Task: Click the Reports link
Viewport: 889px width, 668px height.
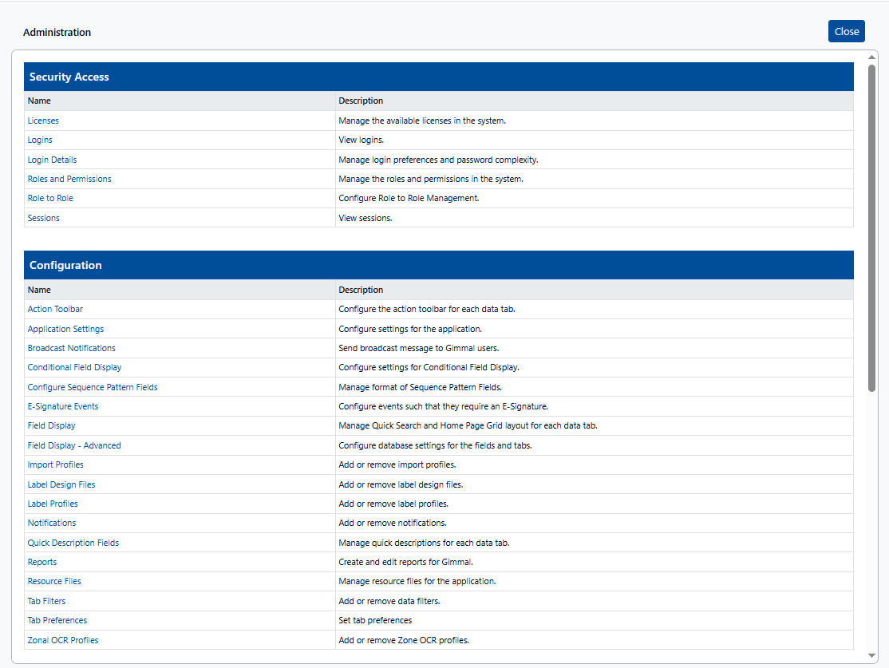Action: point(42,562)
